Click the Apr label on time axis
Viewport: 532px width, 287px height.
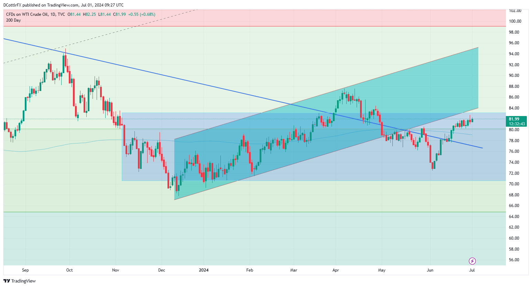click(336, 270)
